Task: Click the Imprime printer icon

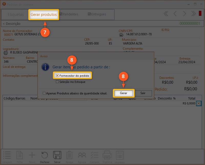Action: pyautogui.click(x=107, y=155)
